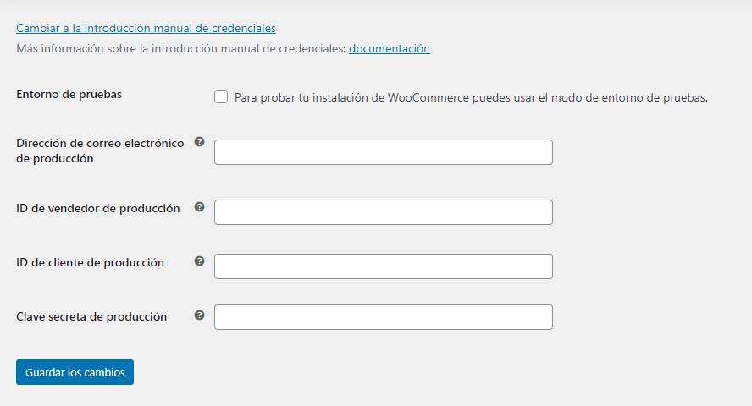Click ID de cliente de producción label
Viewport: 752px width, 406px height.
point(90,262)
